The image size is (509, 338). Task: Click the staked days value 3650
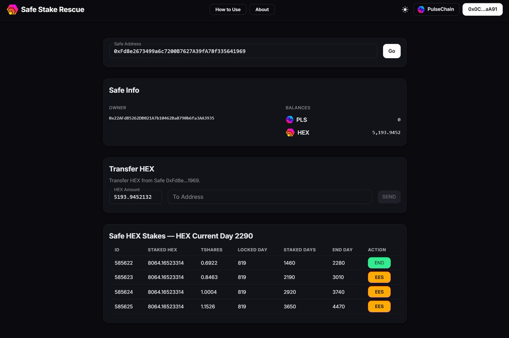tap(290, 307)
